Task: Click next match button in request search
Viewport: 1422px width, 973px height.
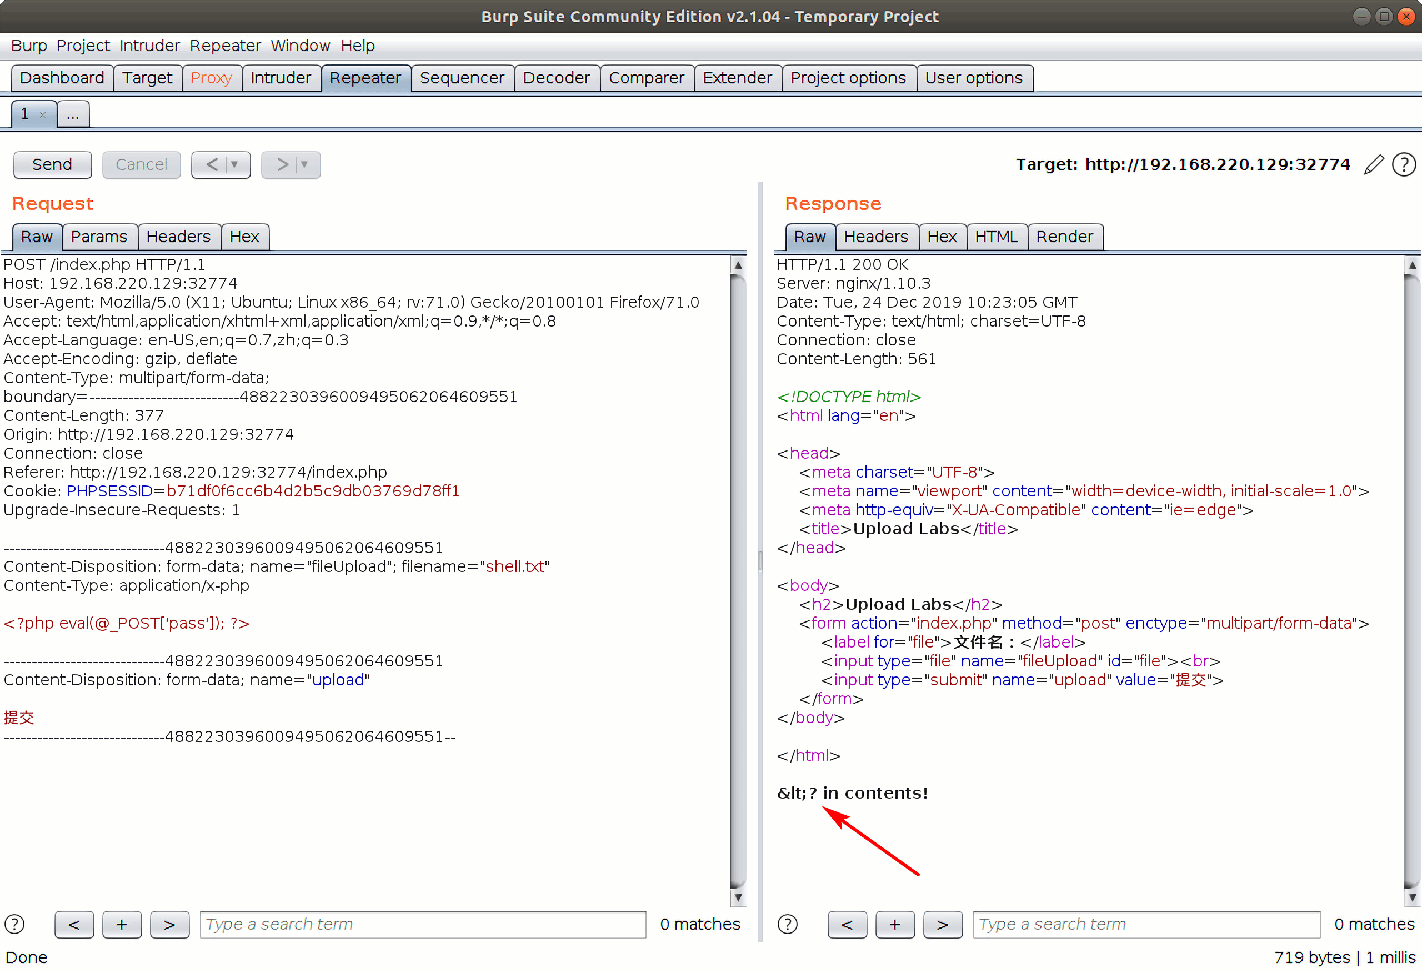Action: pos(169,925)
